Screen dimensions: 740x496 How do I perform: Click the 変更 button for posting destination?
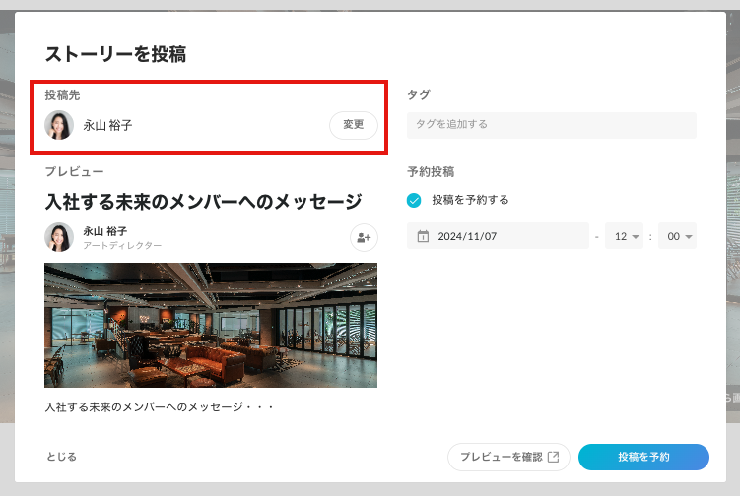tap(354, 125)
